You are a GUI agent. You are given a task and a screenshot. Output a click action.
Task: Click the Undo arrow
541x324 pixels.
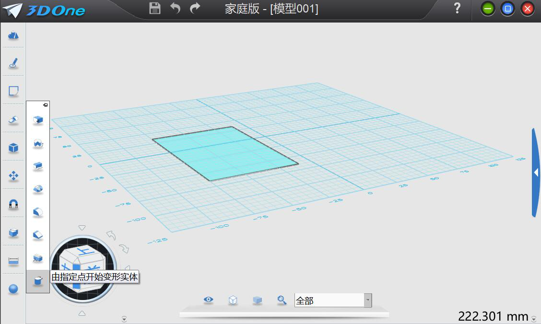tap(175, 8)
